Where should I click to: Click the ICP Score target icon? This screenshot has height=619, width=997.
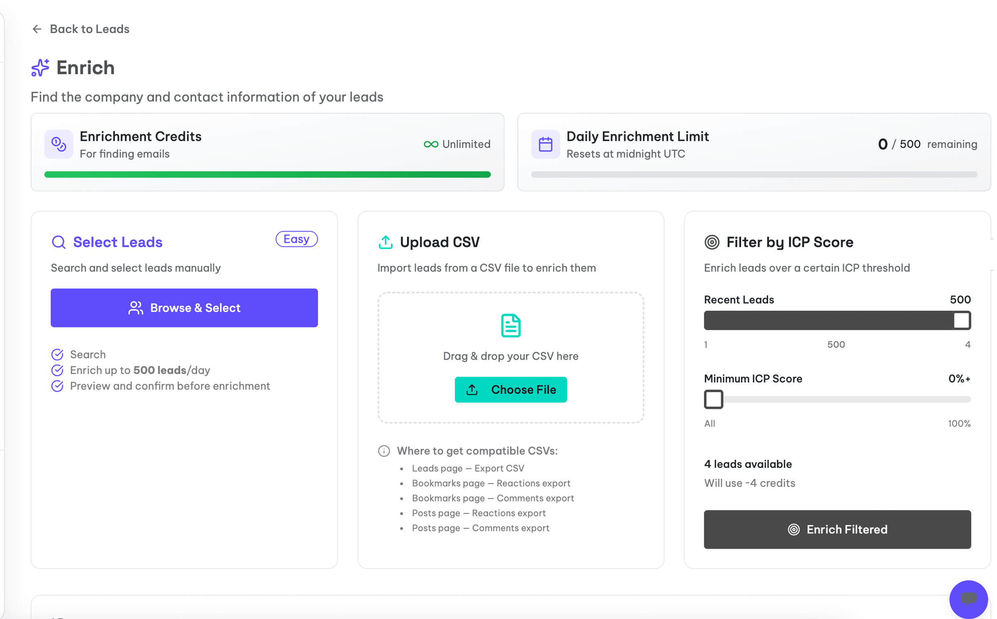coord(712,242)
